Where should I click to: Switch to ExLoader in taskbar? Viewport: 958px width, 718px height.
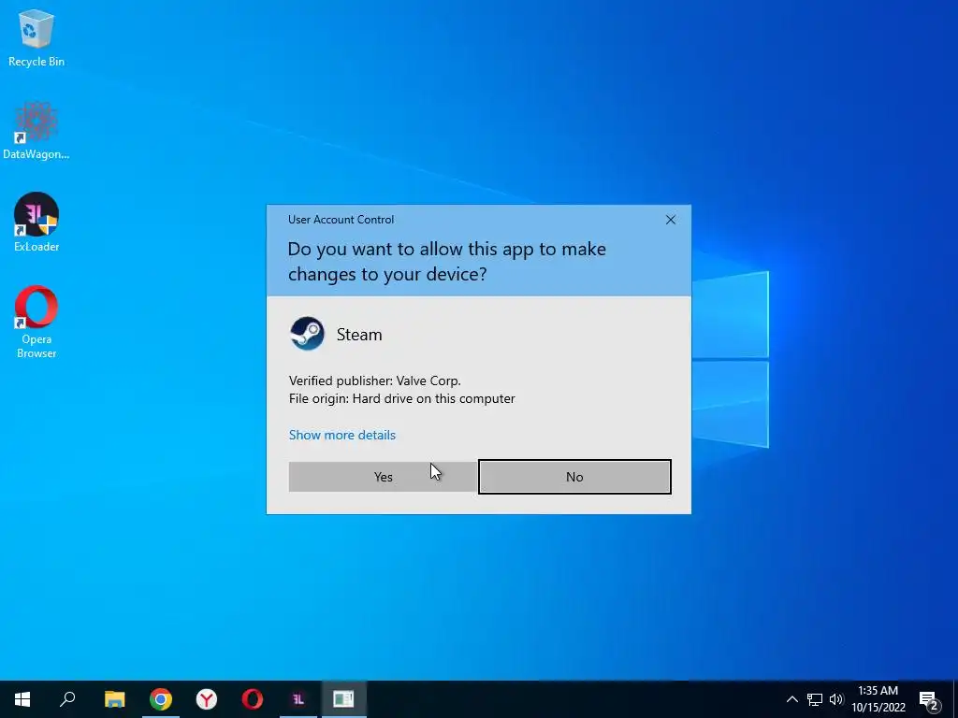coord(298,699)
